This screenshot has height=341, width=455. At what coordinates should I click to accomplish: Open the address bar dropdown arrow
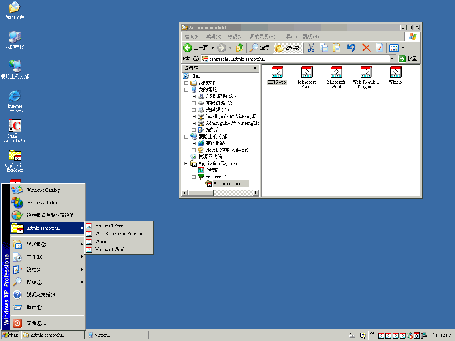tap(392, 59)
